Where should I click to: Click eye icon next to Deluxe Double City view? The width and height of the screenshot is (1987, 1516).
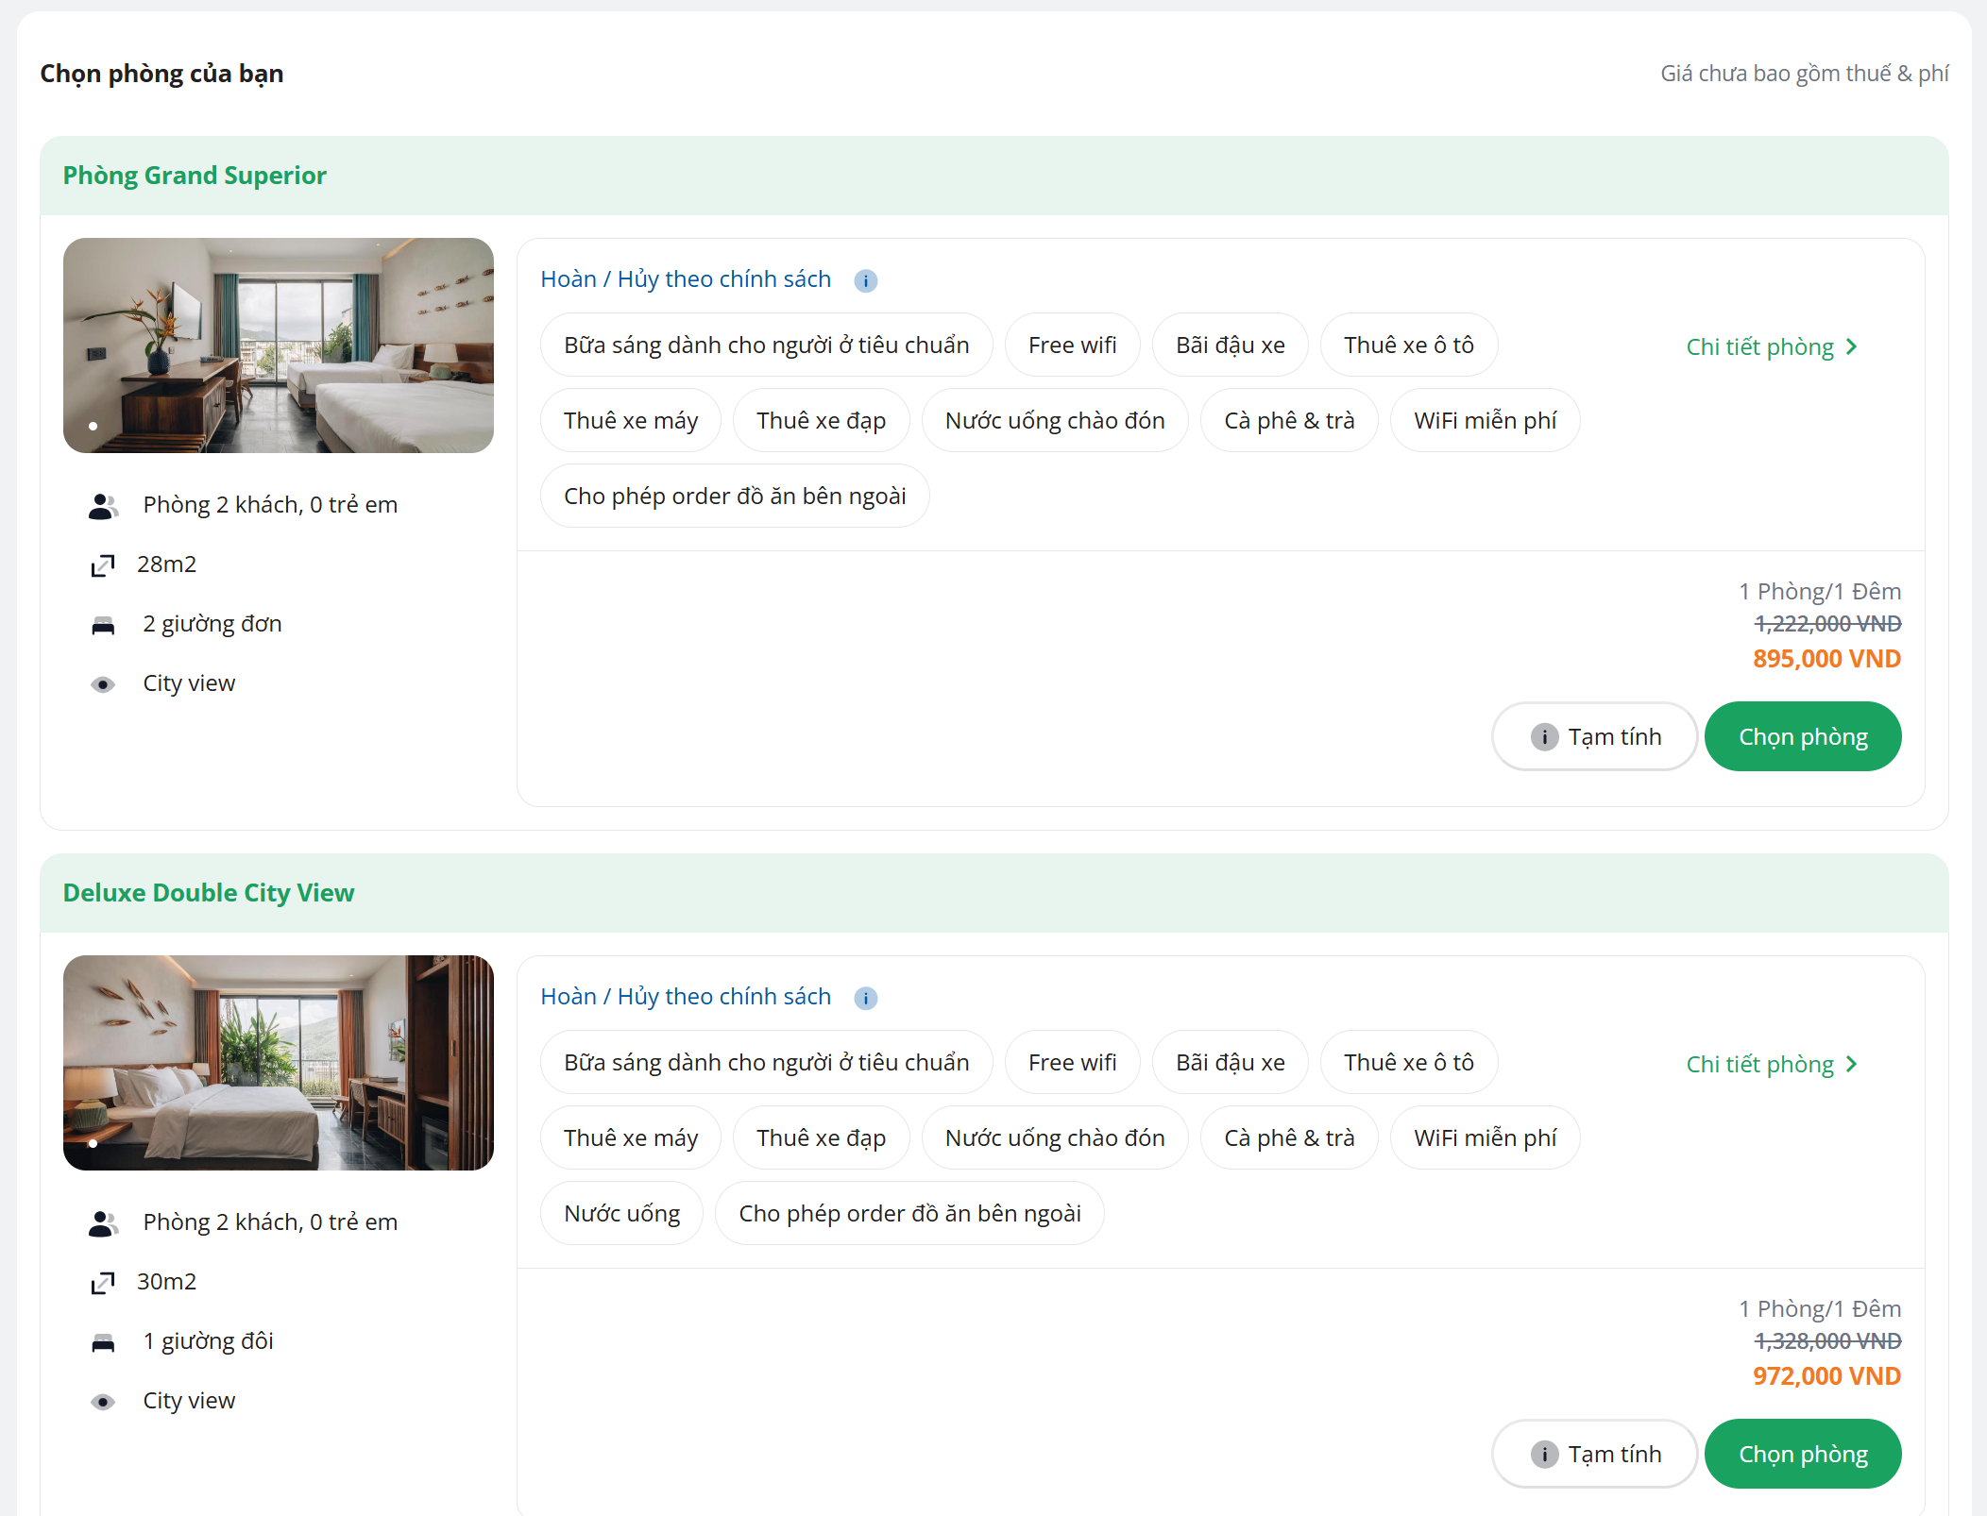point(103,1402)
